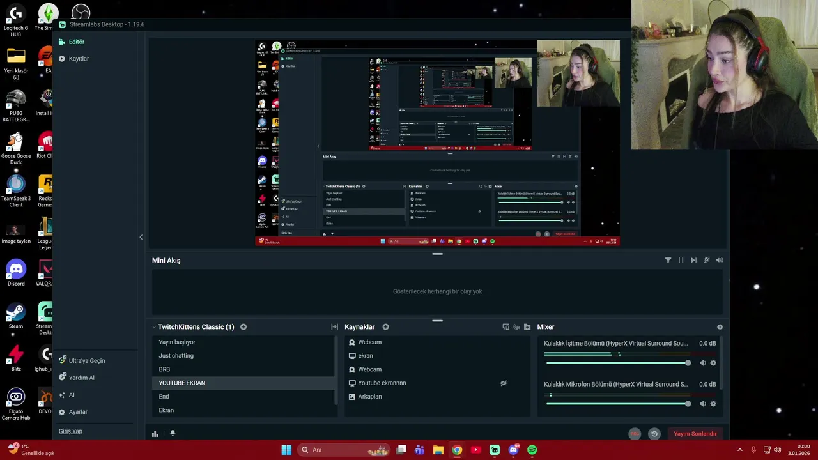818x460 pixels.
Task: Add a new scene with plus icon
Action: pyautogui.click(x=243, y=327)
